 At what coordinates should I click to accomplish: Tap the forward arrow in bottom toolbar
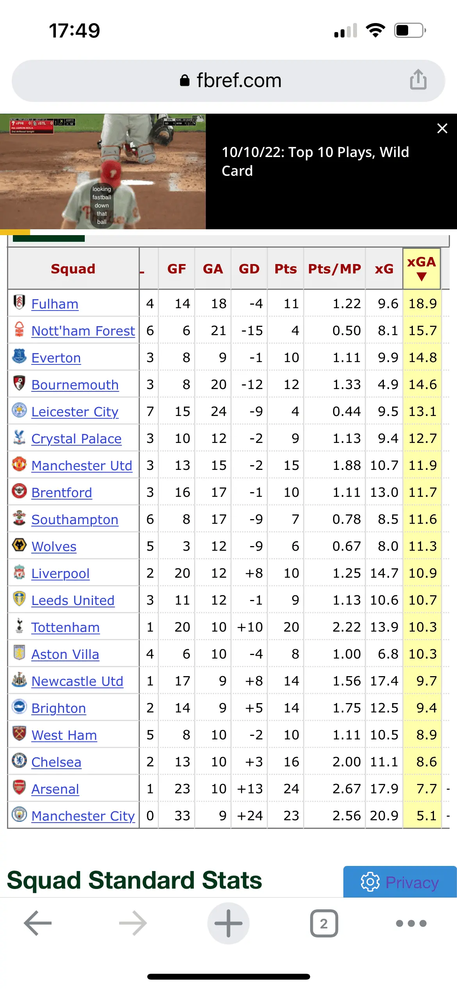133,923
